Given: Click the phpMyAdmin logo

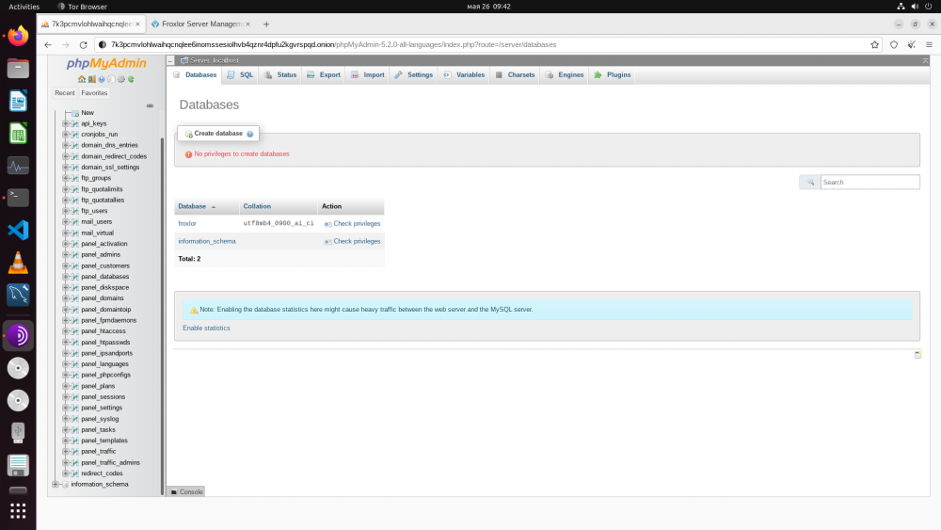Looking at the screenshot, I should [106, 63].
